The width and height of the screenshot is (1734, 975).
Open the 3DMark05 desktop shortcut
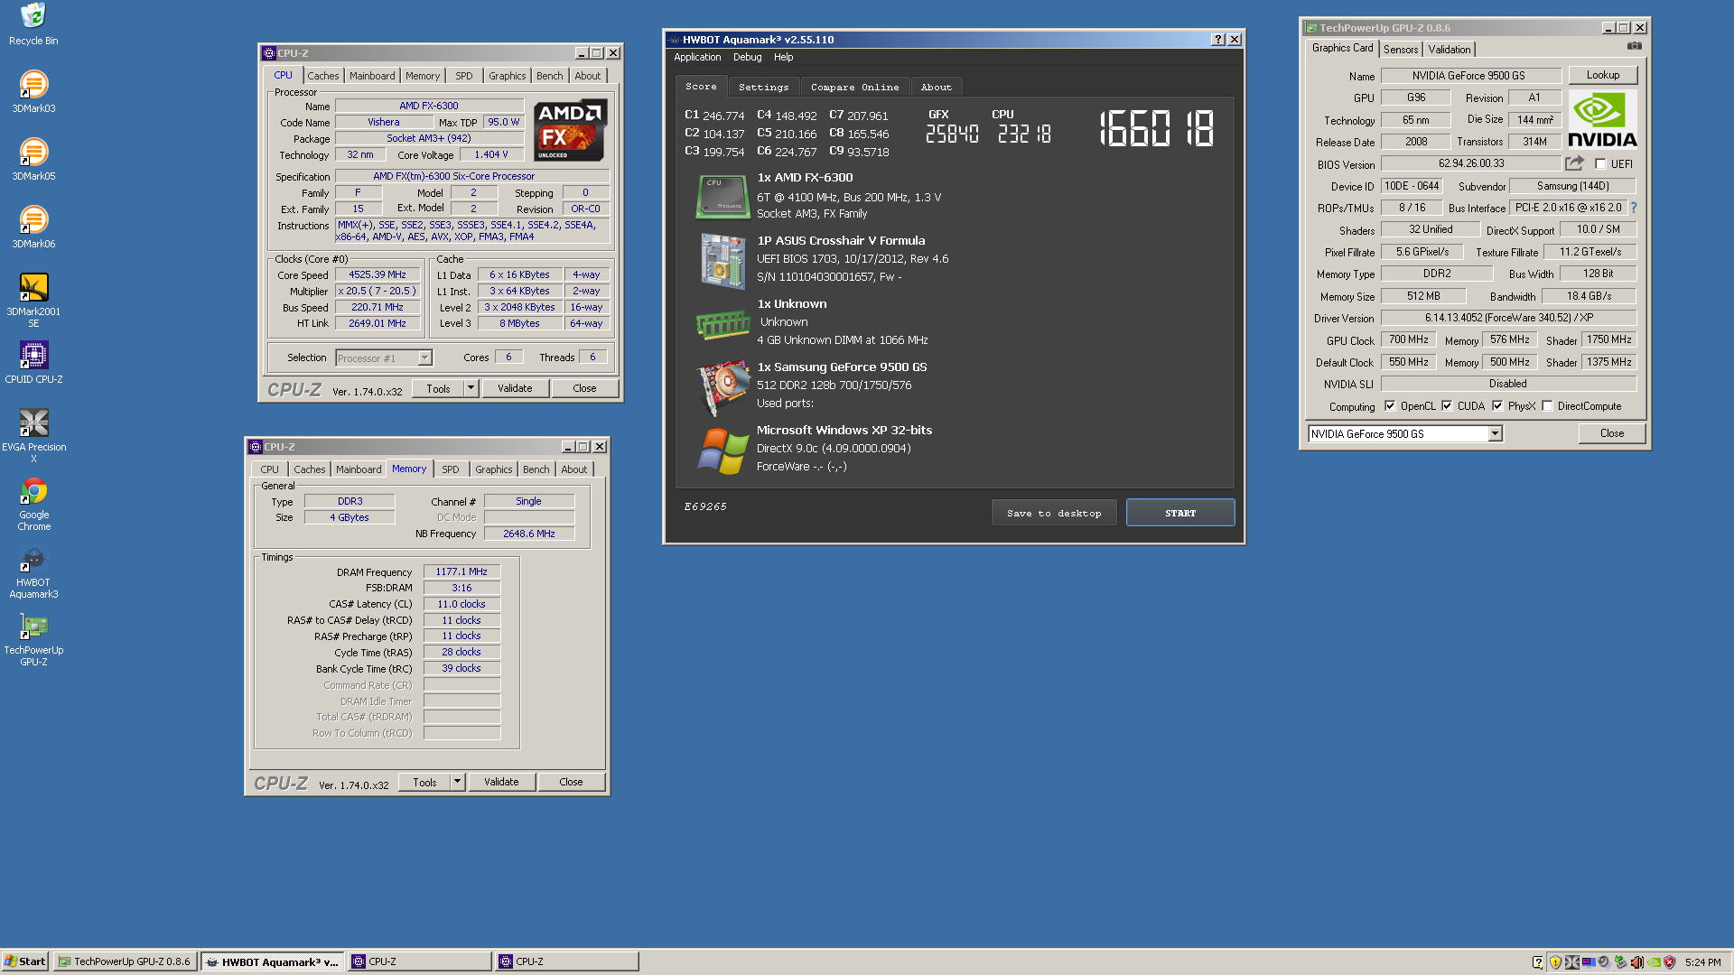[33, 159]
